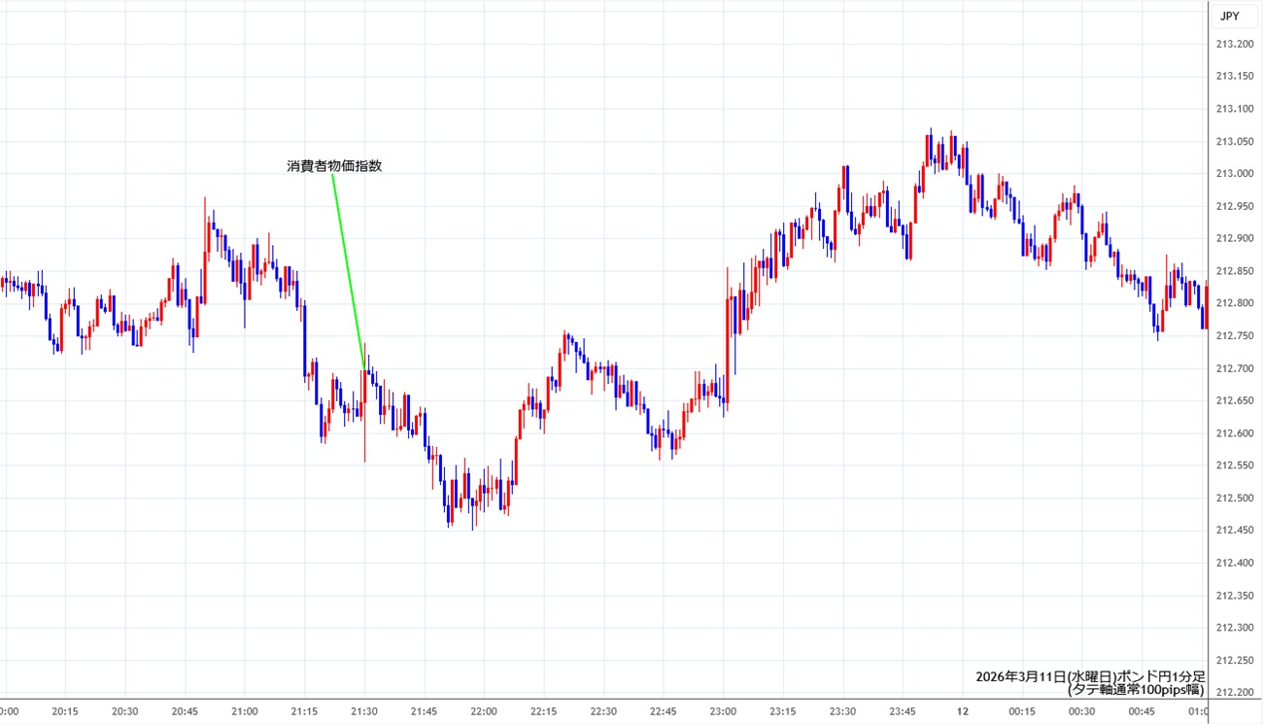The image size is (1263, 724).
Task: Select the 消費者物価指数 annotation text
Action: [x=334, y=166]
